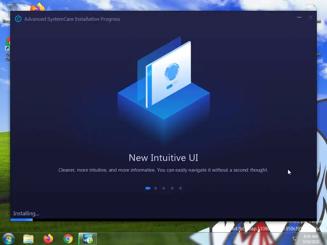Select the fourth slide indicator dot
This screenshot has height=245, width=327.
click(172, 188)
